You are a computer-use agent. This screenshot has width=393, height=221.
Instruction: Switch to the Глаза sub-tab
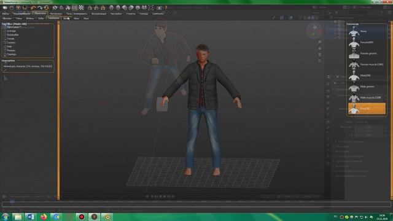pos(18,18)
